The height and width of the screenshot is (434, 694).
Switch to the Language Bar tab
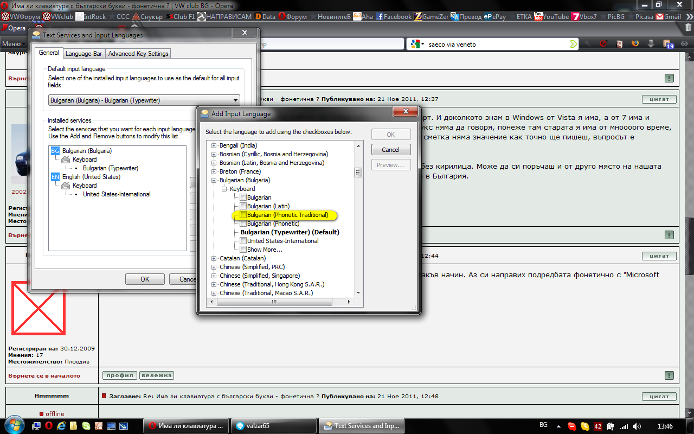click(x=83, y=54)
